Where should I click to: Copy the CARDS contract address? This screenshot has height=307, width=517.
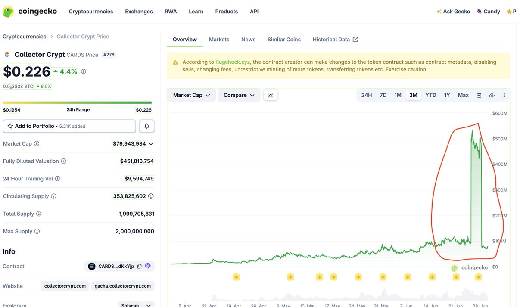pos(139,266)
